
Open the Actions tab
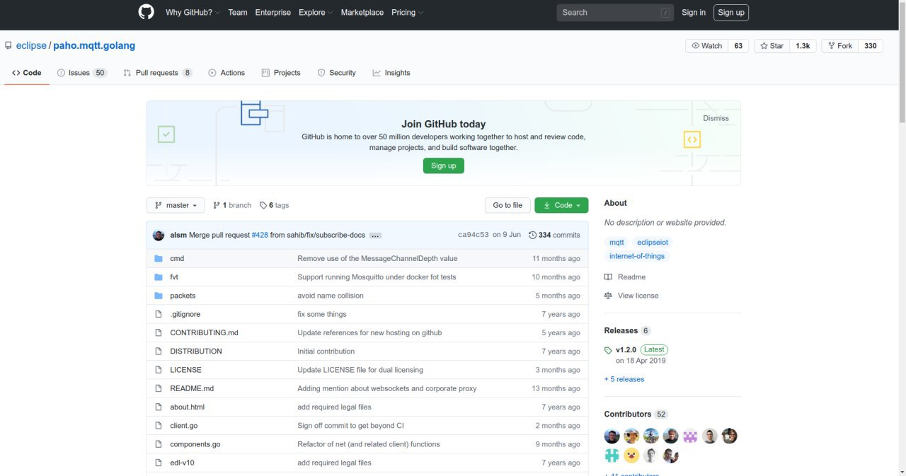click(226, 73)
